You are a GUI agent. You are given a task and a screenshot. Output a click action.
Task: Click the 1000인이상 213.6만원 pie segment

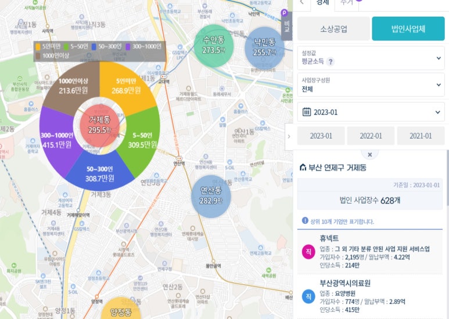coord(73,86)
